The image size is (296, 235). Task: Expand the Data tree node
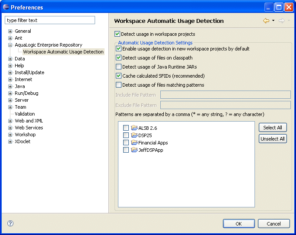(10, 59)
